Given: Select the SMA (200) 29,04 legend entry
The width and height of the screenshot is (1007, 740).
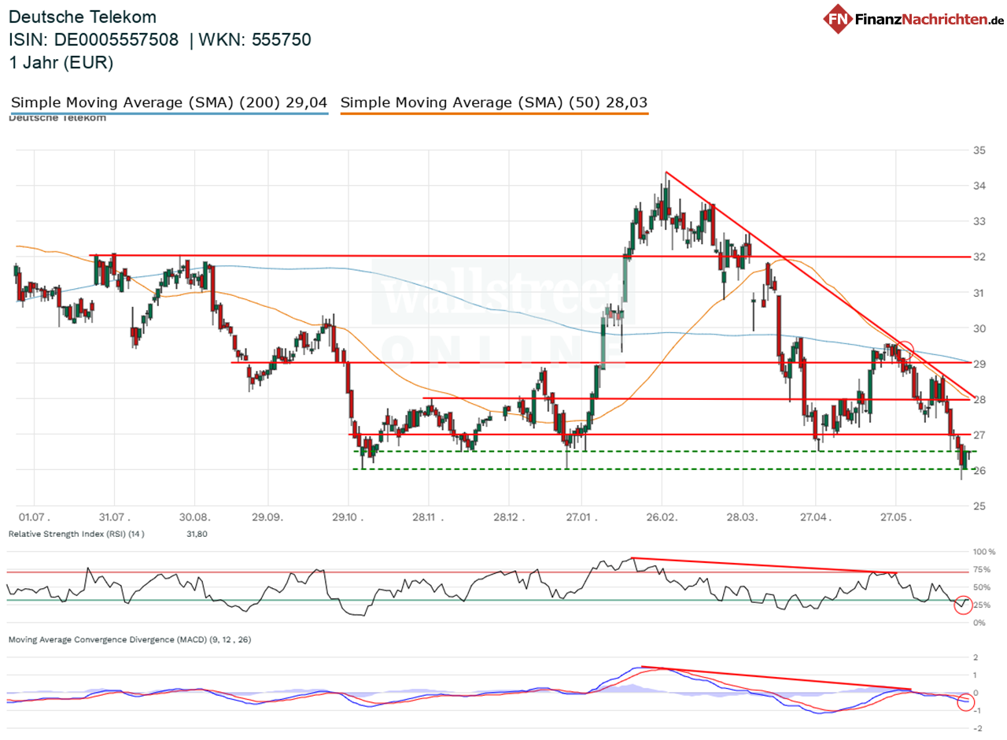Looking at the screenshot, I should coord(169,102).
